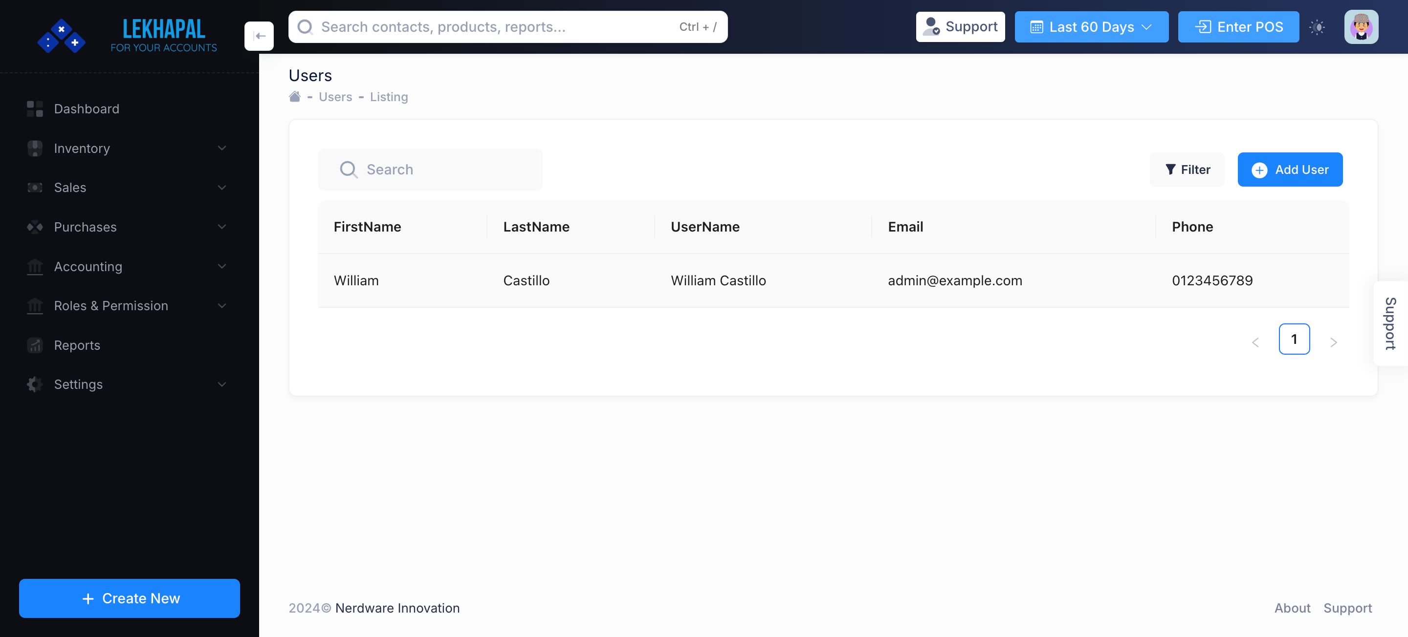1408x637 pixels.
Task: Select page 1 in the pagination control
Action: [1294, 339]
